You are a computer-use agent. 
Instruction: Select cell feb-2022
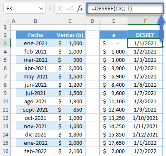click(x=35, y=151)
